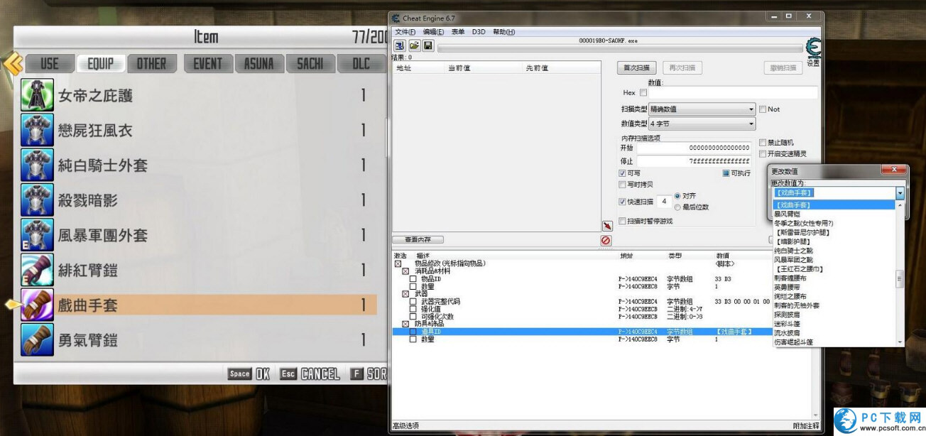The height and width of the screenshot is (436, 926).
Task: Click the save floppy disk icon
Action: coord(428,45)
